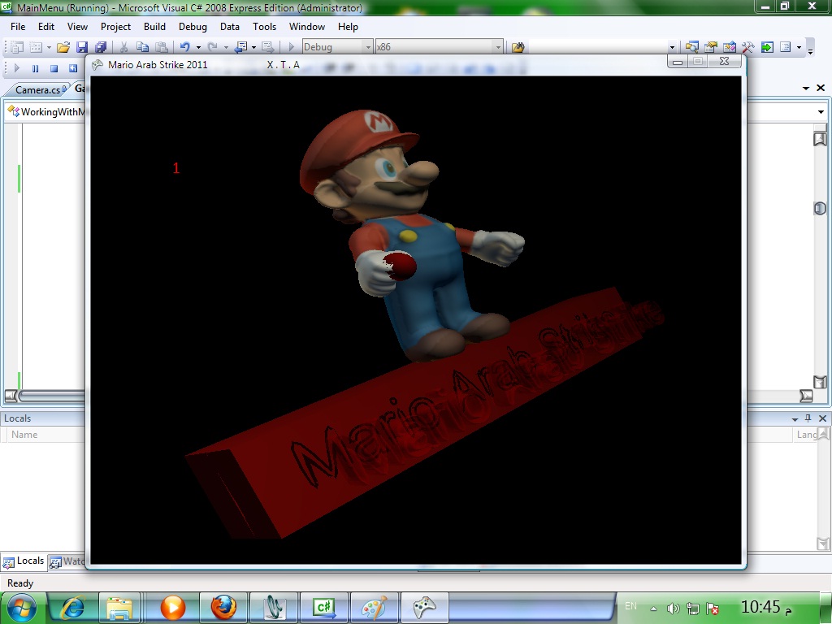Open the Navigate Backward history dropdown
Viewport: 832px width, 624px height.
pos(253,47)
